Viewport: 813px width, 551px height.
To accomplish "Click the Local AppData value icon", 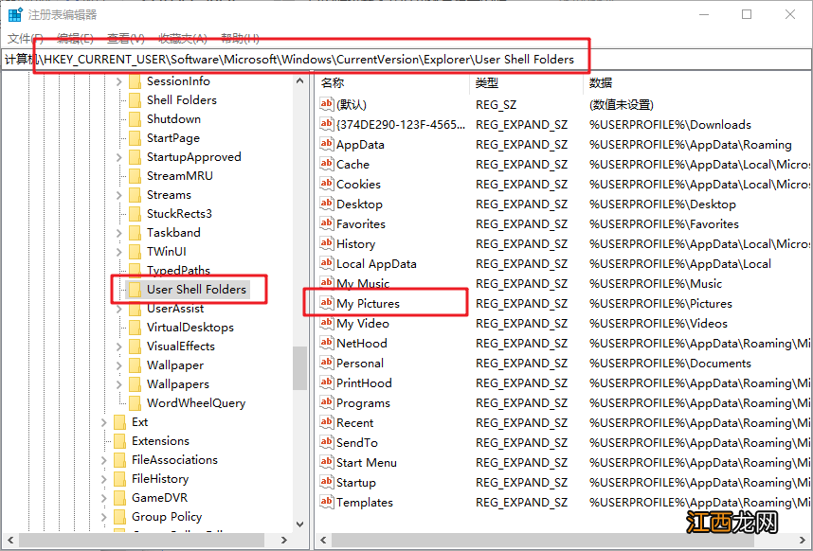I will [x=326, y=263].
